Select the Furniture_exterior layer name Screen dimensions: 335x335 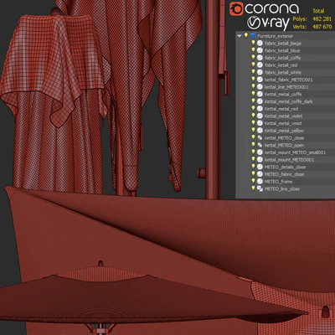276,36
